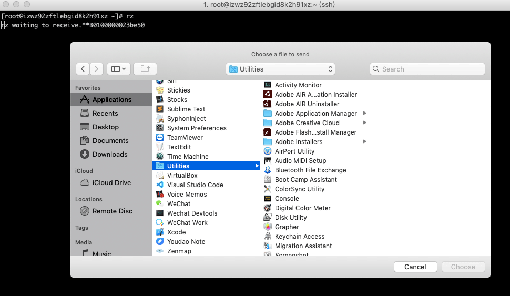The width and height of the screenshot is (510, 296).
Task: Expand the Adobe Application Manager folder arrow
Action: pos(364,113)
